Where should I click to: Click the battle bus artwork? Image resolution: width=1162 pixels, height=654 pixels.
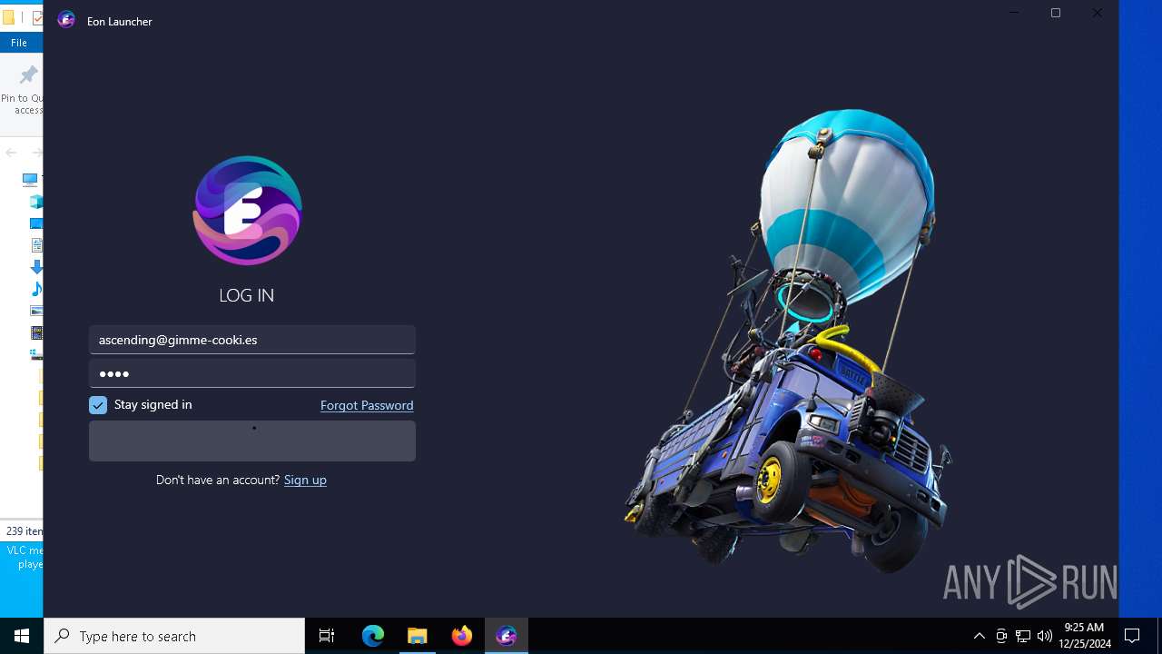point(788,341)
